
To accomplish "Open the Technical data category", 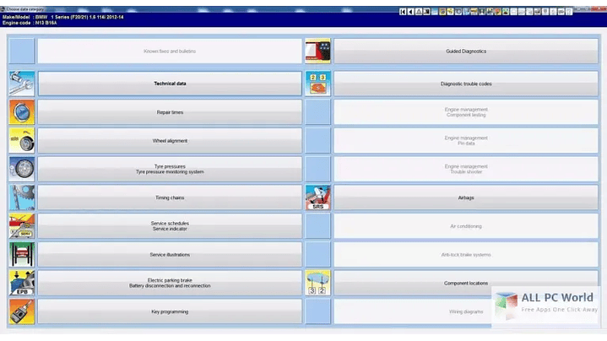I will pyautogui.click(x=170, y=84).
